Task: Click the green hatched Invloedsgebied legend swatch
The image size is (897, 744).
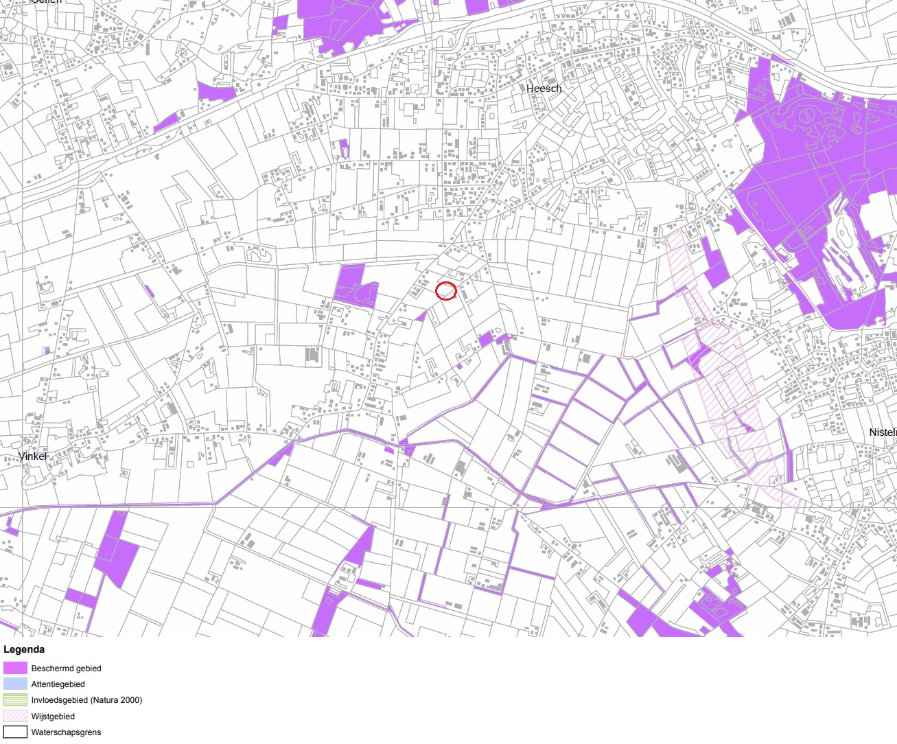Action: 15,700
